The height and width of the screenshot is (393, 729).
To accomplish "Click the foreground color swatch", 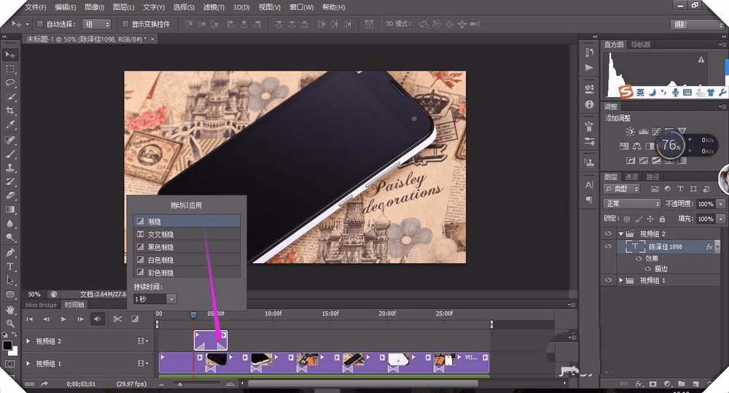I will pos(7,345).
